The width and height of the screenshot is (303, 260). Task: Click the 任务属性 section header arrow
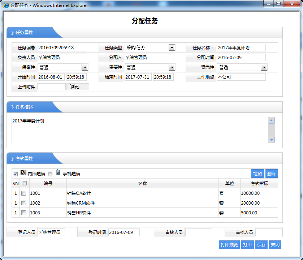pos(12,33)
